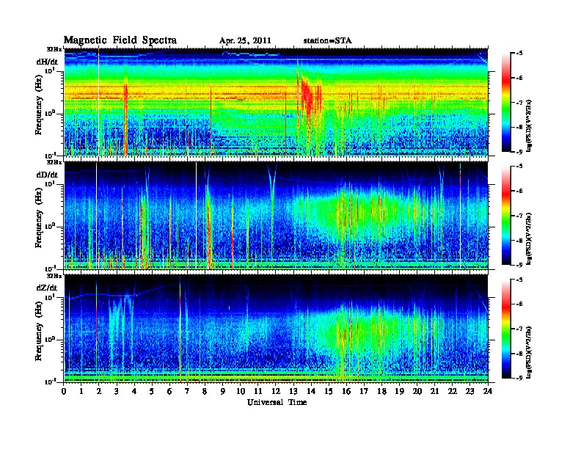581x449 pixels.
Task: Click hour 20 tick on Universal Time axis
Action: pyautogui.click(x=417, y=391)
